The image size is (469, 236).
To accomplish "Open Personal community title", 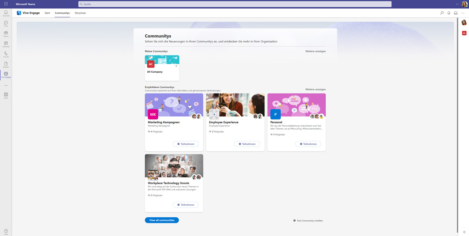I will point(276,122).
